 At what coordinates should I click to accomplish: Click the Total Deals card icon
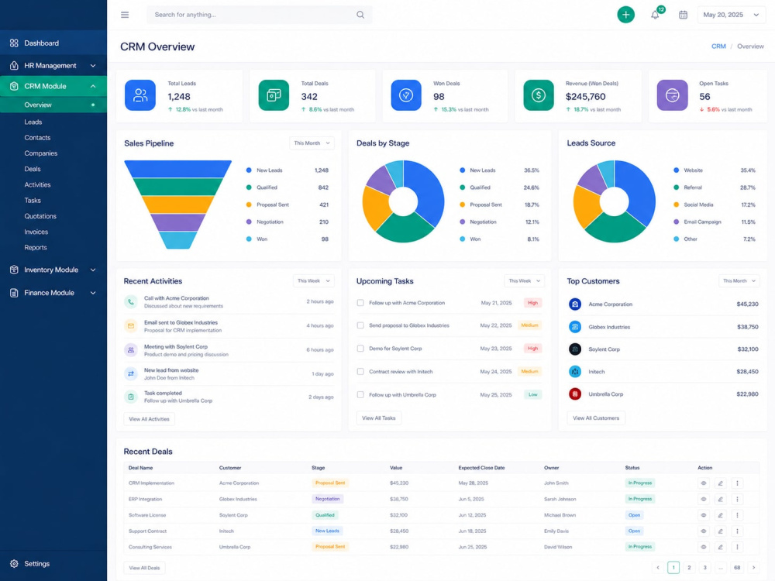click(x=274, y=95)
